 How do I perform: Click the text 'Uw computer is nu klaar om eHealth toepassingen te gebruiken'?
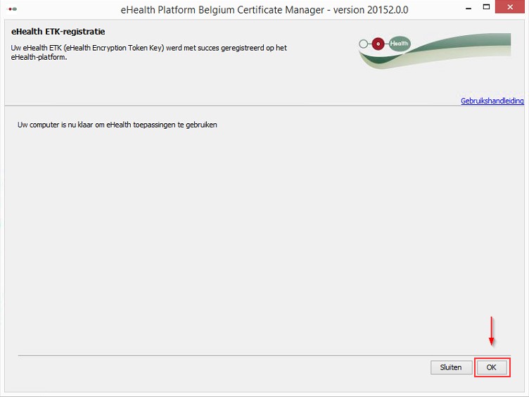[x=117, y=125]
